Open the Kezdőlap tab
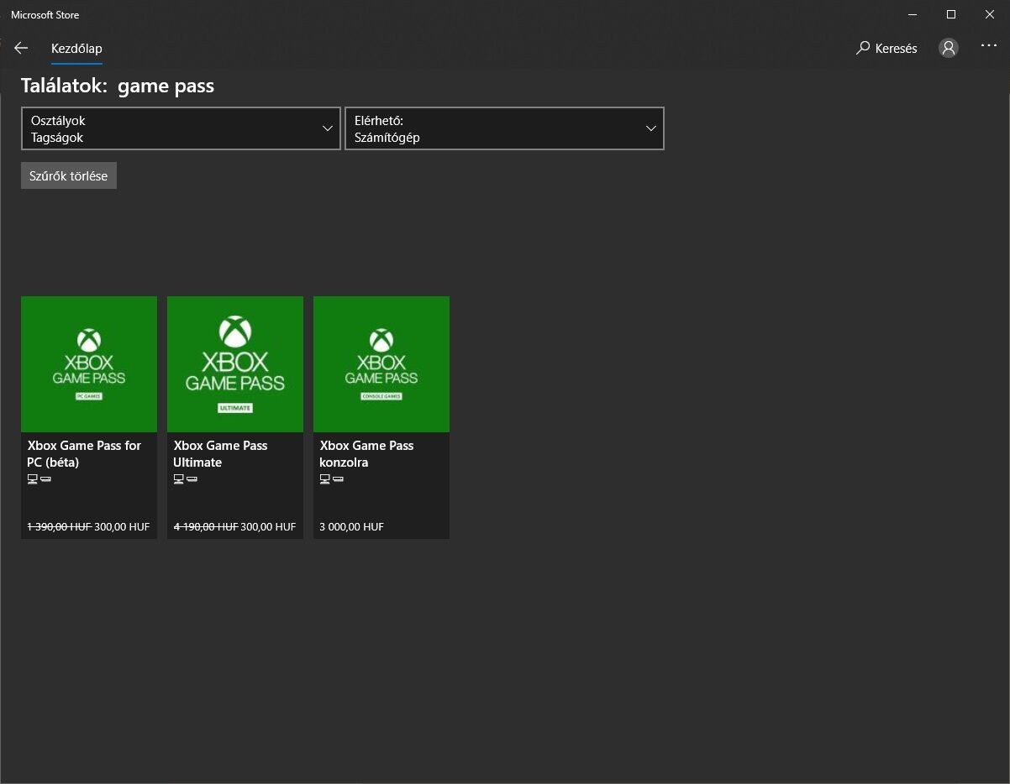 point(76,49)
